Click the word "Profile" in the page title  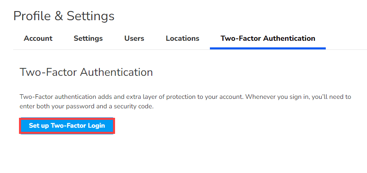point(32,16)
